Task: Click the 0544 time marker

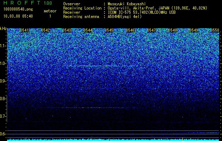Action: coord(88,30)
